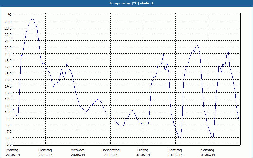Click the 6,0 y-axis value
The image size is (253, 158).
click(9, 138)
